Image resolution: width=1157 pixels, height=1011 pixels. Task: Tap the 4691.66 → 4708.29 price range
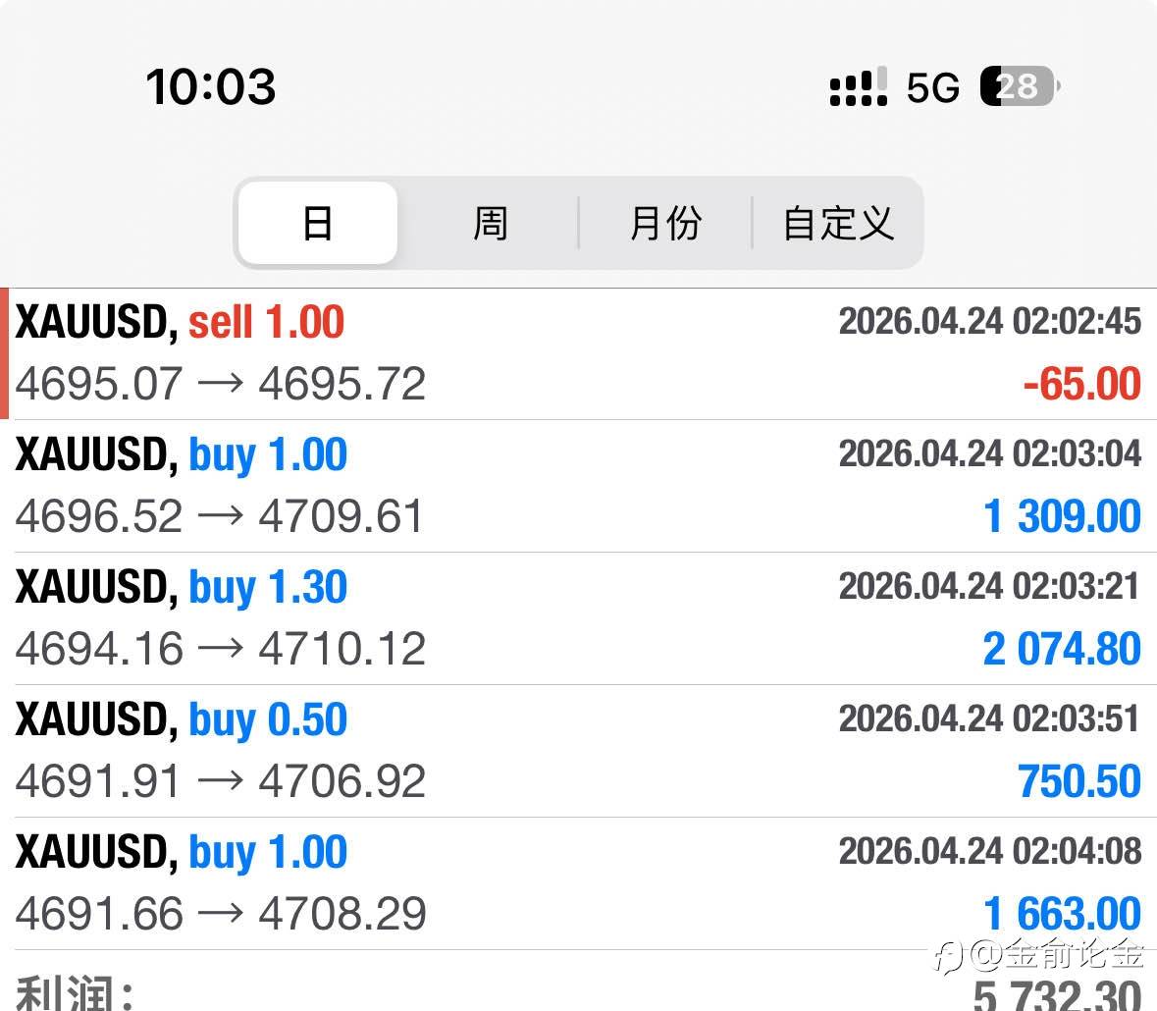coord(221,914)
